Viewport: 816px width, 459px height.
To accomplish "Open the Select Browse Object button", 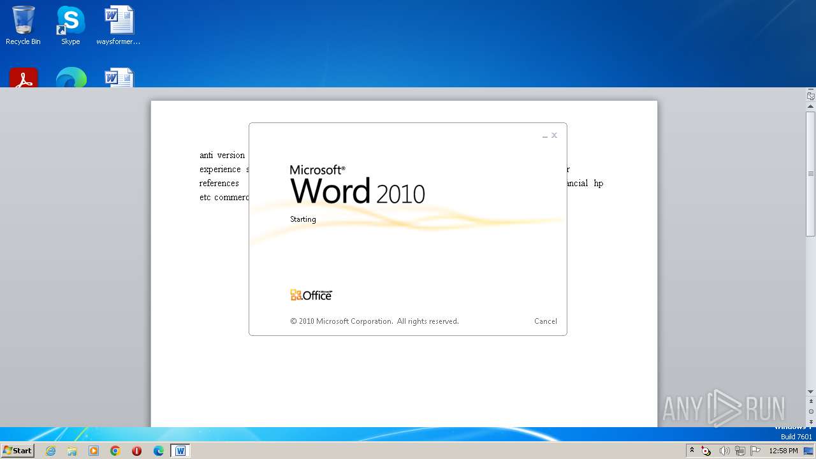I will coord(811,412).
